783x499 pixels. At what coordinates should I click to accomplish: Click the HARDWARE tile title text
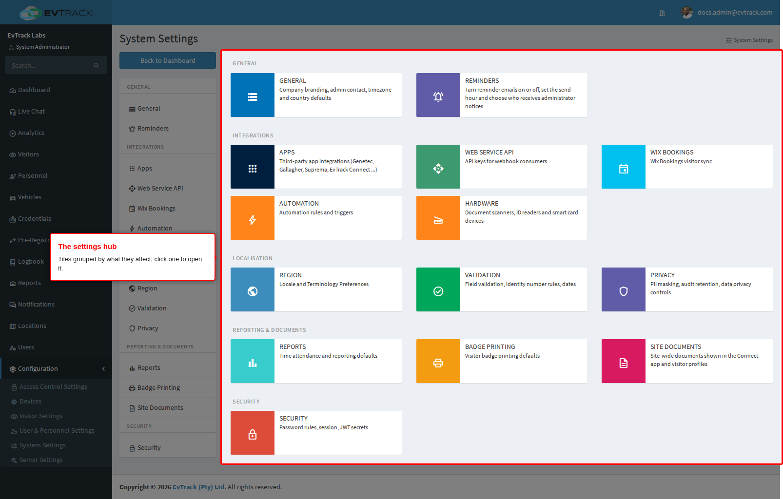point(482,204)
